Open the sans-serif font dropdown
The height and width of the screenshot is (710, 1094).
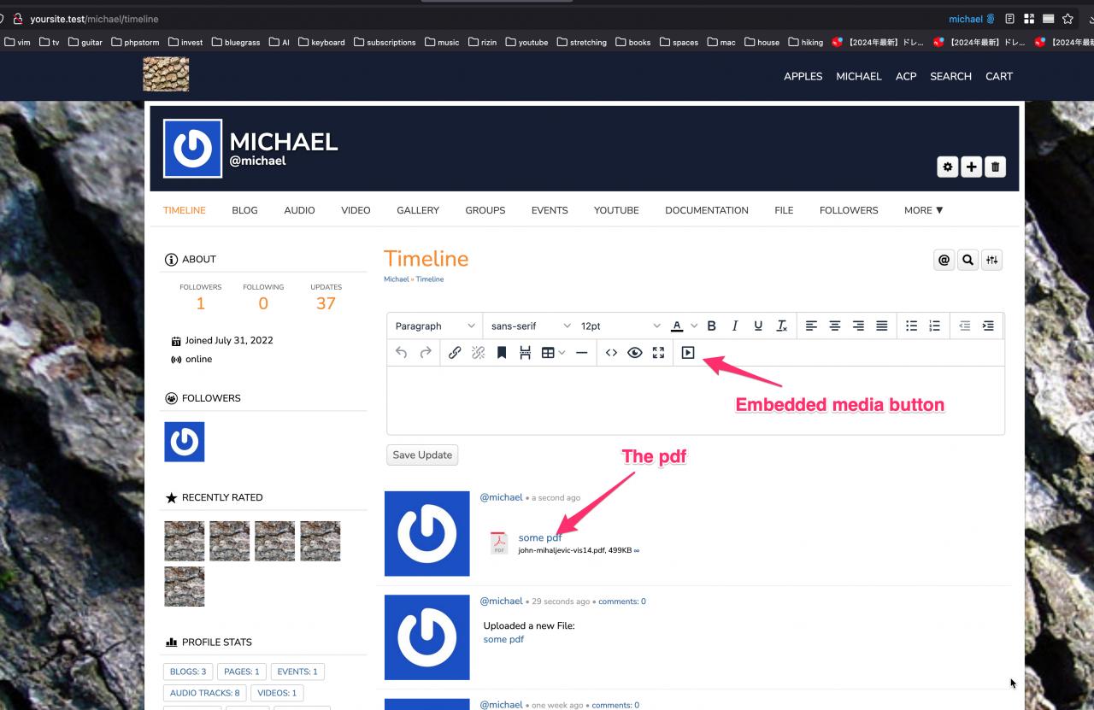[530, 326]
